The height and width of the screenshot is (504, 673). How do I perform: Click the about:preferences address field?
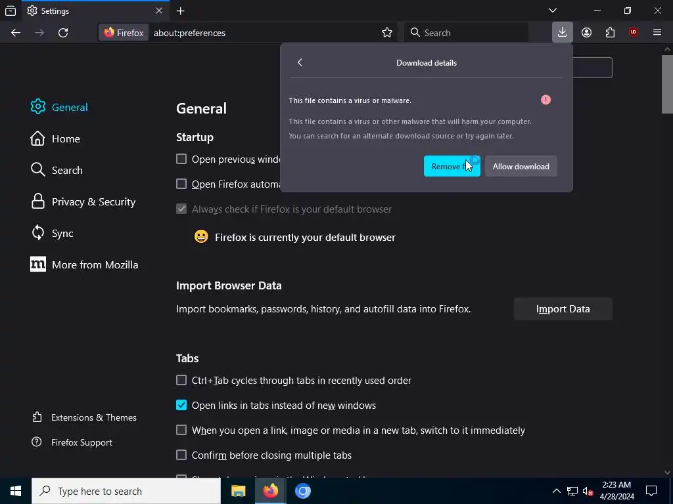pyautogui.click(x=264, y=33)
